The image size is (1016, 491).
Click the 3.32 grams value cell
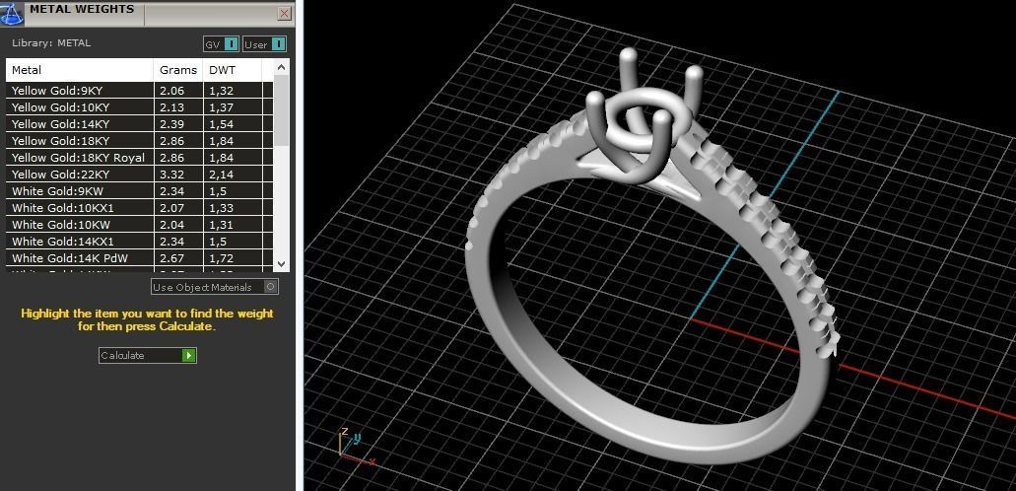[178, 175]
